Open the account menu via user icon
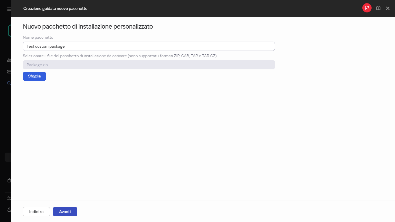Image resolution: width=395 pixels, height=222 pixels. pyautogui.click(x=8, y=210)
